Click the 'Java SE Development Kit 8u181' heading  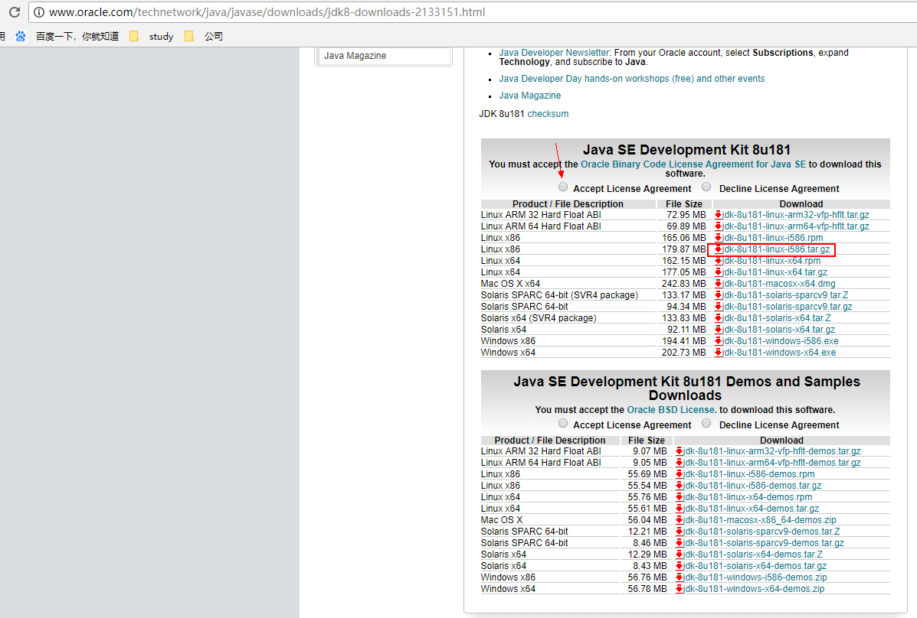(x=686, y=150)
